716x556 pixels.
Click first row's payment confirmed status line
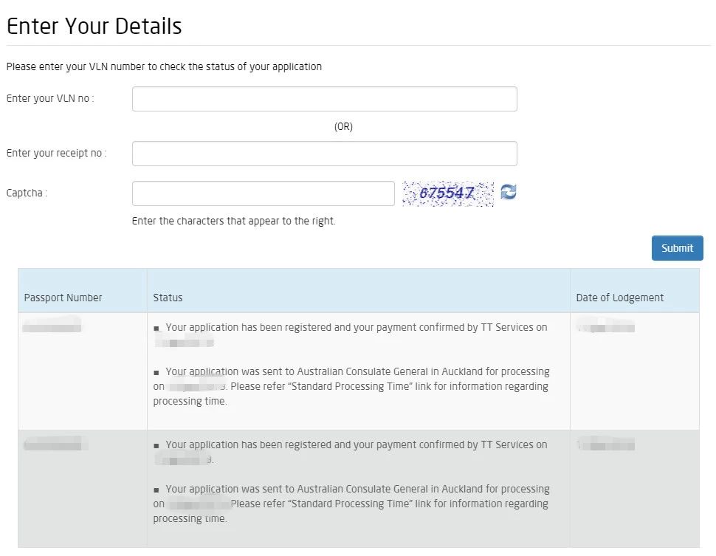click(x=356, y=327)
